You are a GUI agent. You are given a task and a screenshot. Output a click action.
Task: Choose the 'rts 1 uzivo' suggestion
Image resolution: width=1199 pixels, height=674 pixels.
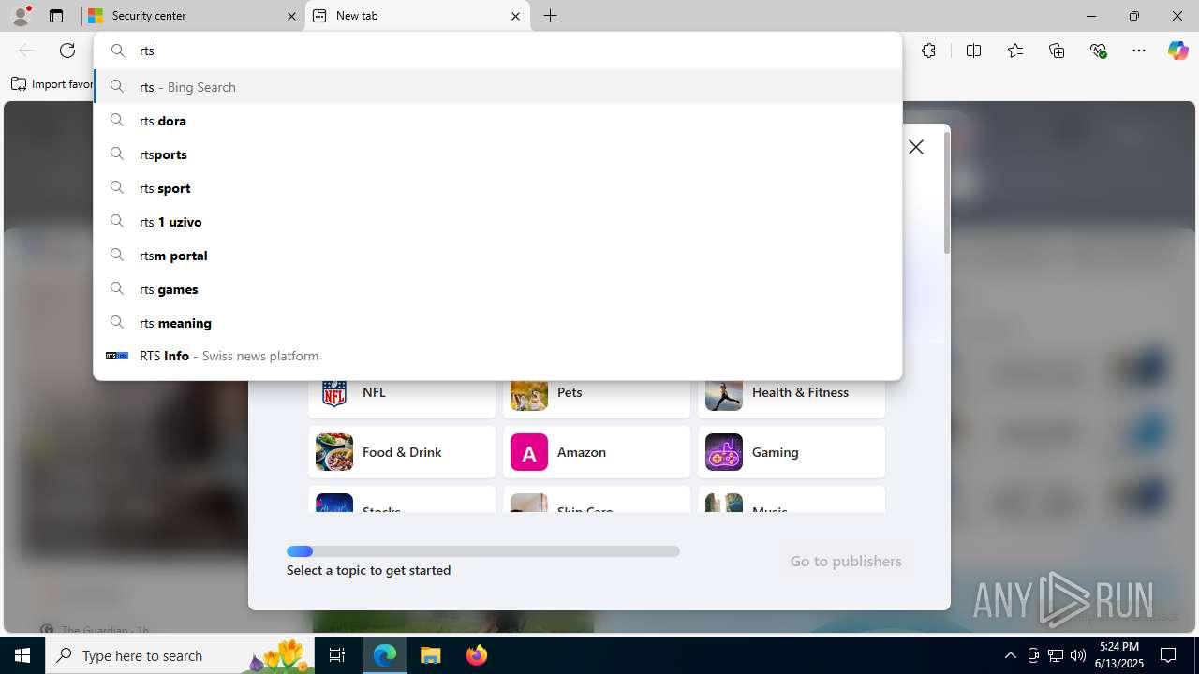[497, 222]
